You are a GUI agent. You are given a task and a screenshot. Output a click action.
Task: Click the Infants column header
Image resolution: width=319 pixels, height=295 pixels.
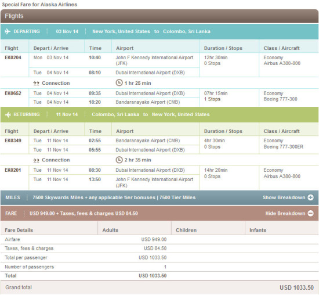click(x=258, y=230)
